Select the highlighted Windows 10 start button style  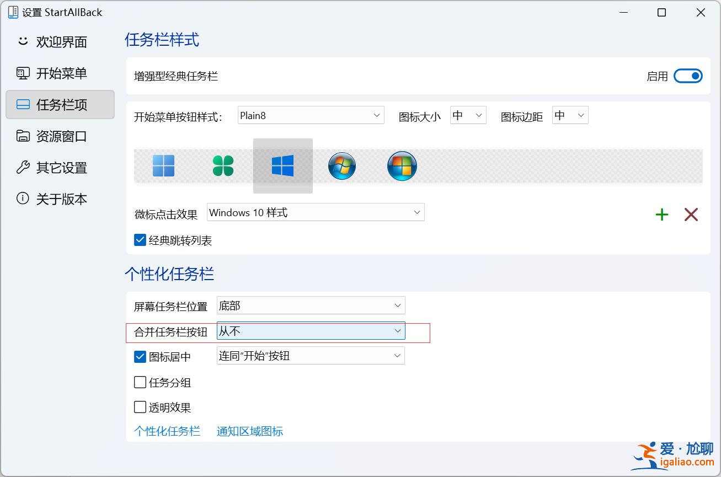click(x=282, y=165)
